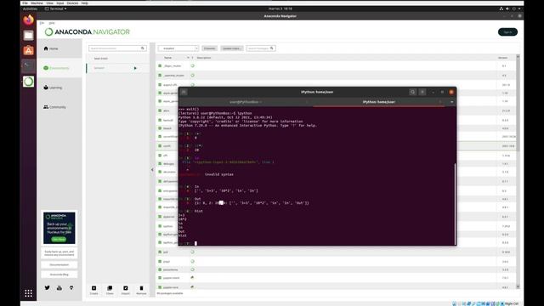Click the Create environment icon
The height and width of the screenshot is (306, 544).
click(x=93, y=288)
